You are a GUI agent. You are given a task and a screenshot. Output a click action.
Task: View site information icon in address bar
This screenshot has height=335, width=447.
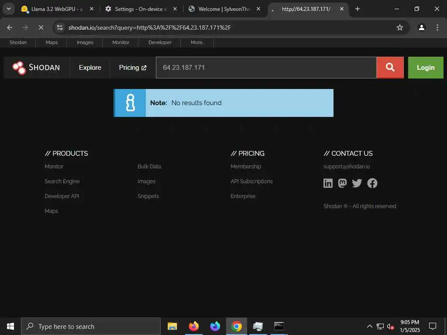60,27
